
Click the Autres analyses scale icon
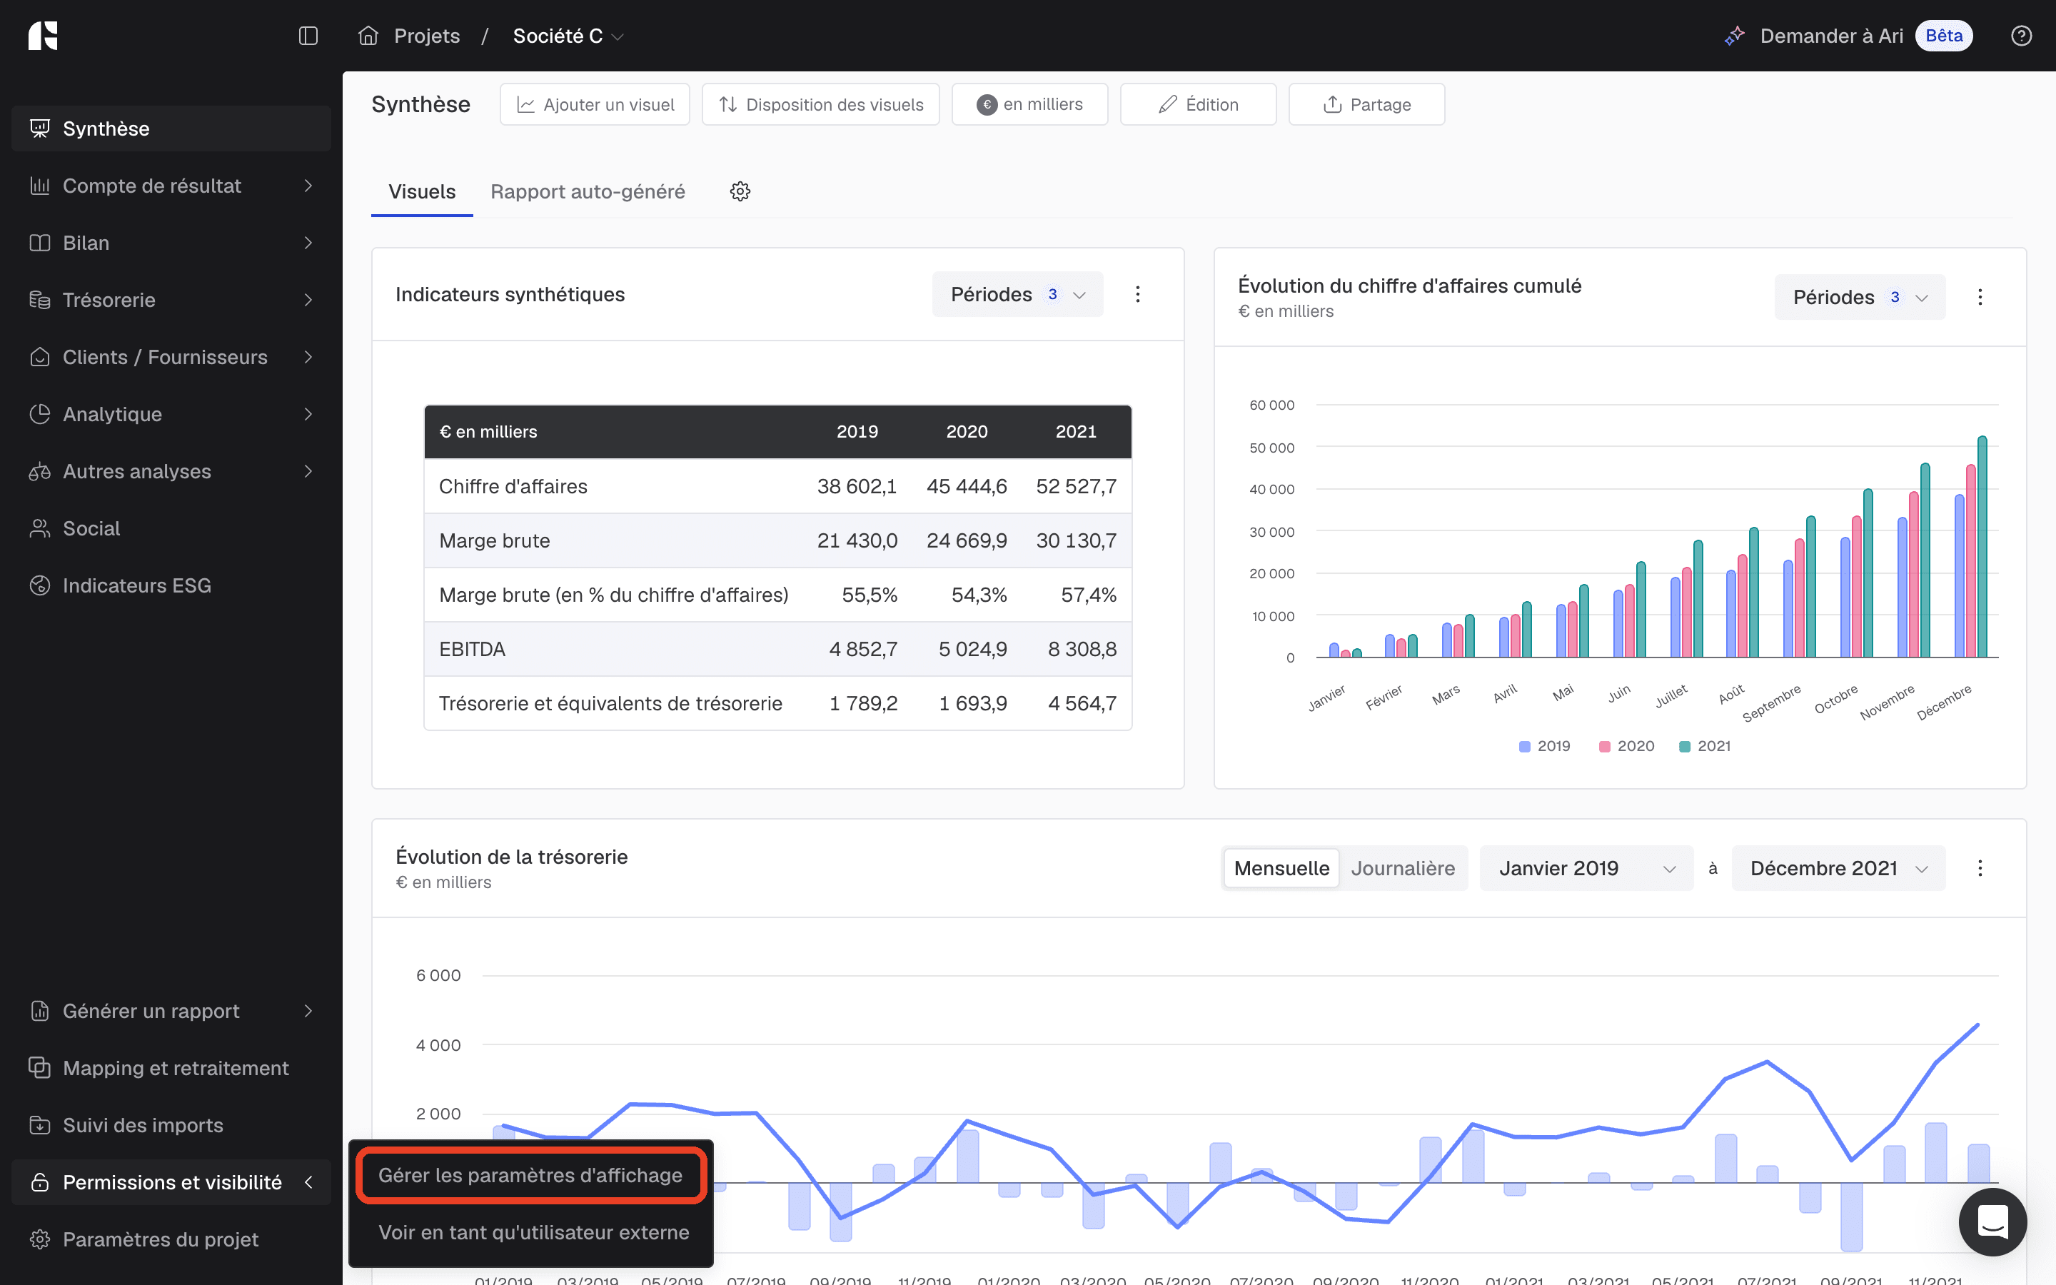40,472
